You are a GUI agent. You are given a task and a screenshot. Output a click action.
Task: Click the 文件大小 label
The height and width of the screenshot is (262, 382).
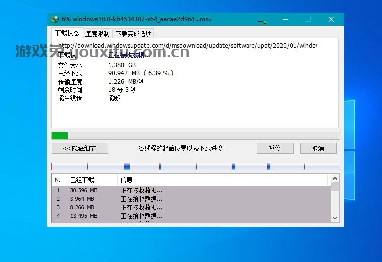click(x=70, y=65)
